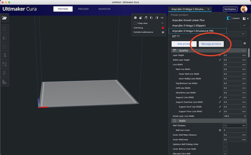Select the Support Blocker tool
Screen dimensions: 251x155
pyautogui.click(x=4, y=73)
